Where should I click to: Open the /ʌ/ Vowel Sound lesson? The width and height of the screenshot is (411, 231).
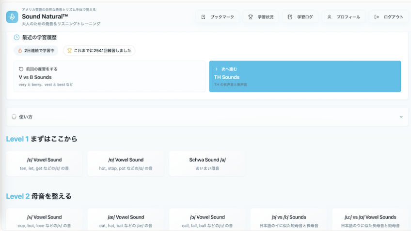44,219
